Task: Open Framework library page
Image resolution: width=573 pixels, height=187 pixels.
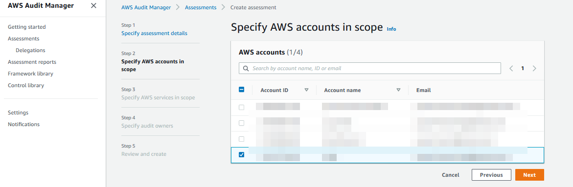Action: point(30,74)
